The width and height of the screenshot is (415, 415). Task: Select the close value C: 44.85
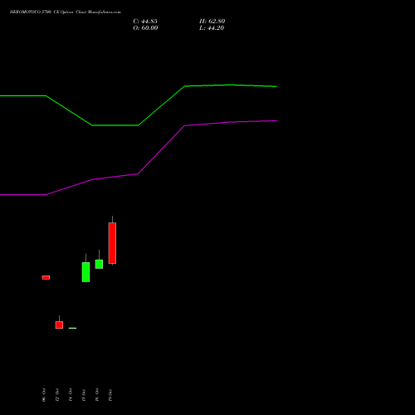click(145, 22)
